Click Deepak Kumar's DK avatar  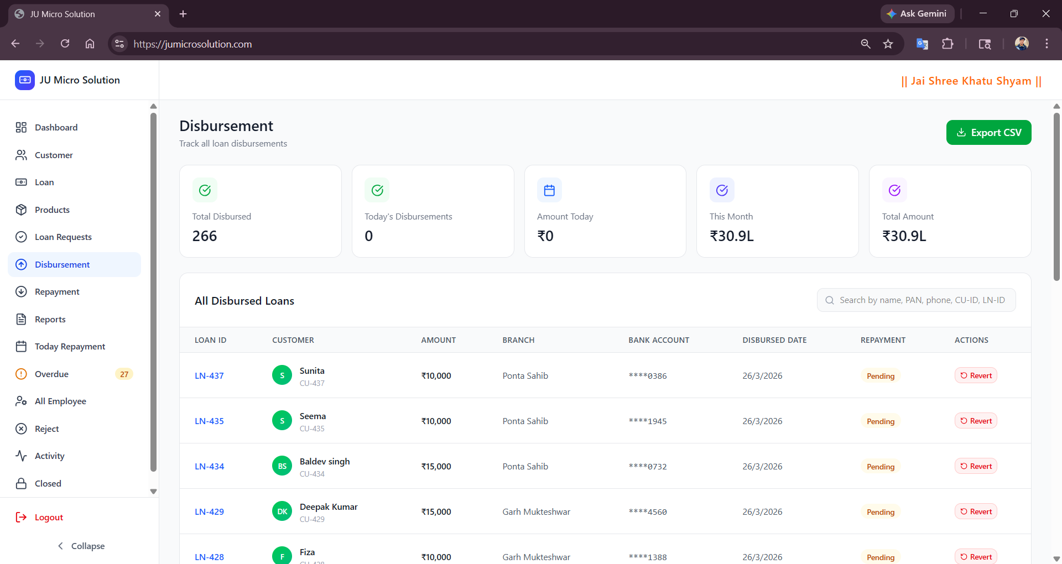pos(282,511)
